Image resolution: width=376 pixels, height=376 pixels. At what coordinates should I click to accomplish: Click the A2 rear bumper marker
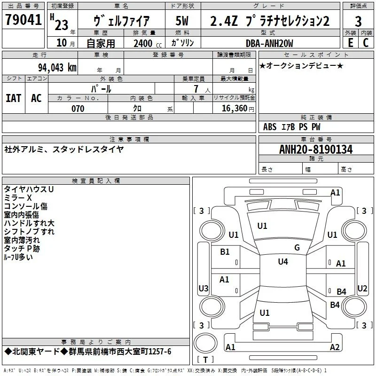point(335,347)
